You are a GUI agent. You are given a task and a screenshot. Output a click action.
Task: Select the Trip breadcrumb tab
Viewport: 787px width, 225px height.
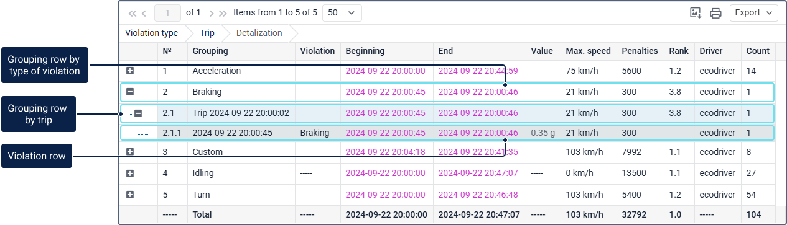coord(207,33)
